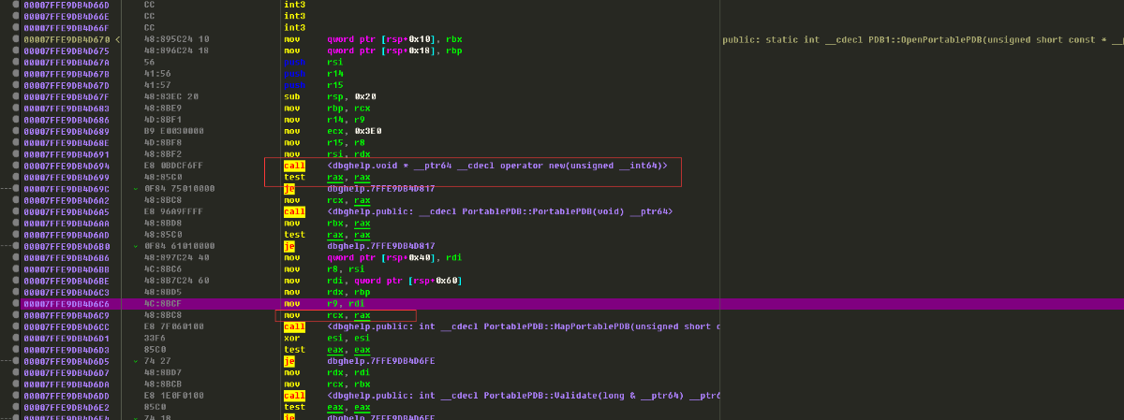Click the bytes B9 E0030000

pyautogui.click(x=173, y=131)
